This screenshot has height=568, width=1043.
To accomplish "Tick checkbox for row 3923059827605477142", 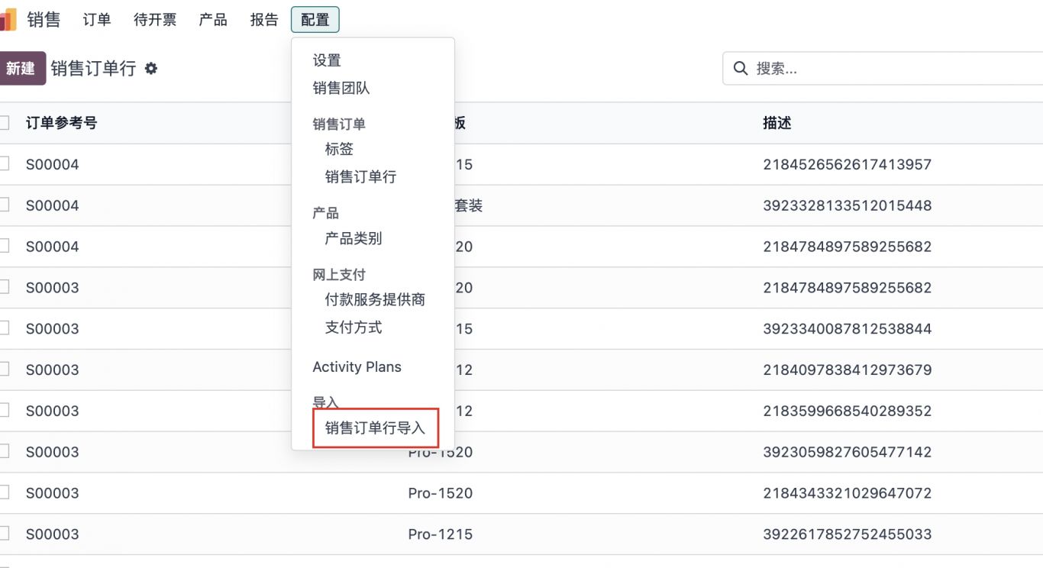I will pos(3,451).
